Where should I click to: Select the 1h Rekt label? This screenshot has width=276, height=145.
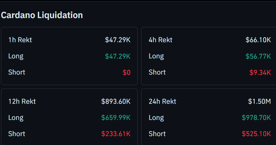tap(20, 40)
